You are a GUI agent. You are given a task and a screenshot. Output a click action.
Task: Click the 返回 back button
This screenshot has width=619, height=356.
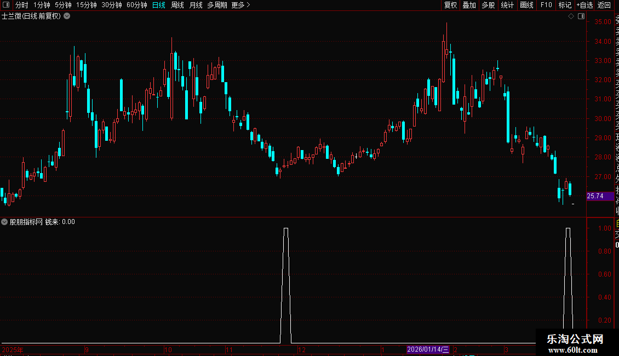(x=604, y=5)
